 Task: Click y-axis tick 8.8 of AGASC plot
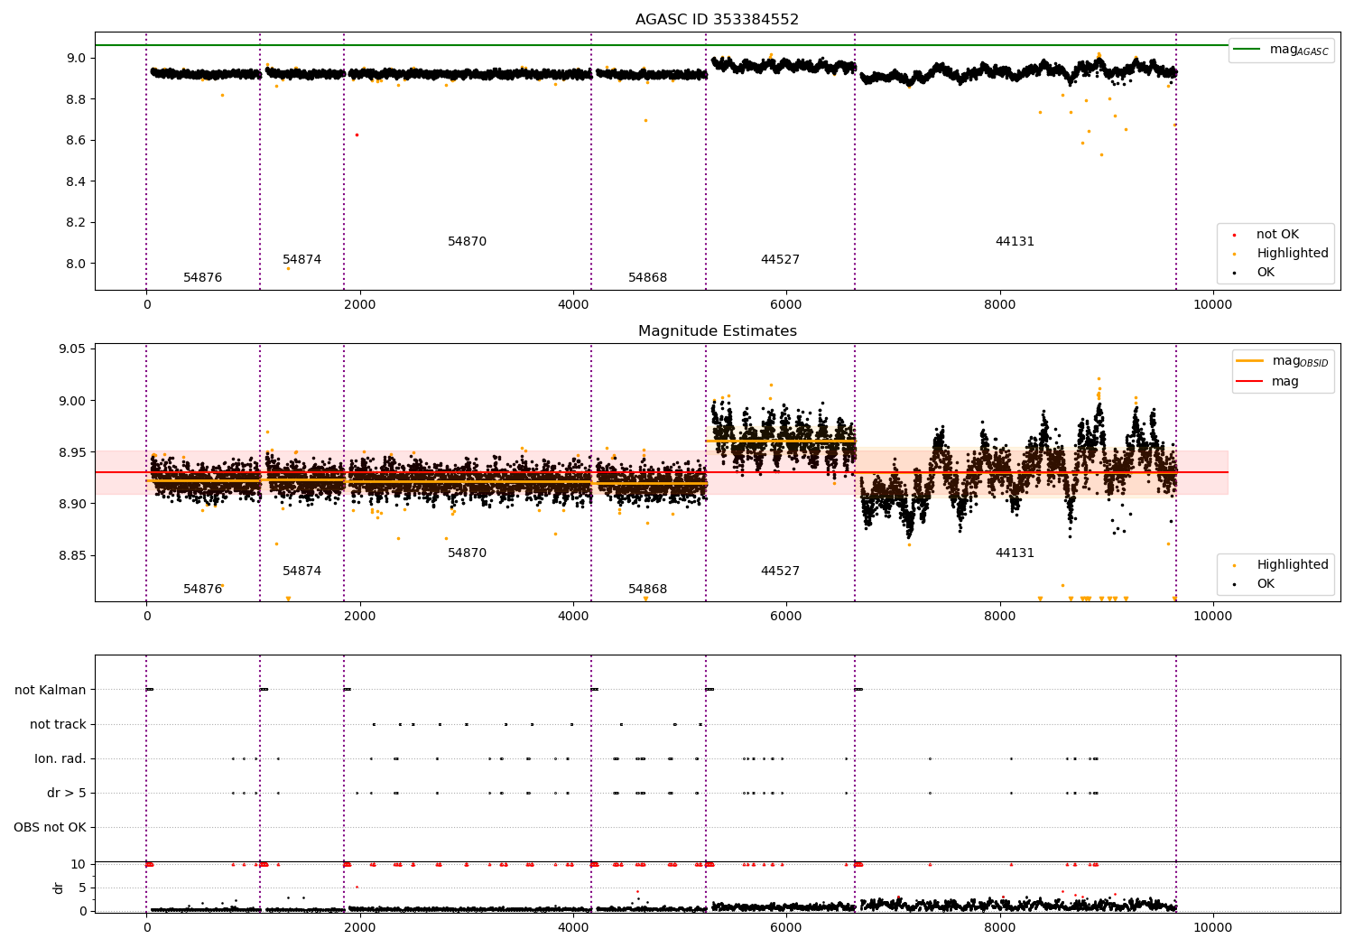76,98
